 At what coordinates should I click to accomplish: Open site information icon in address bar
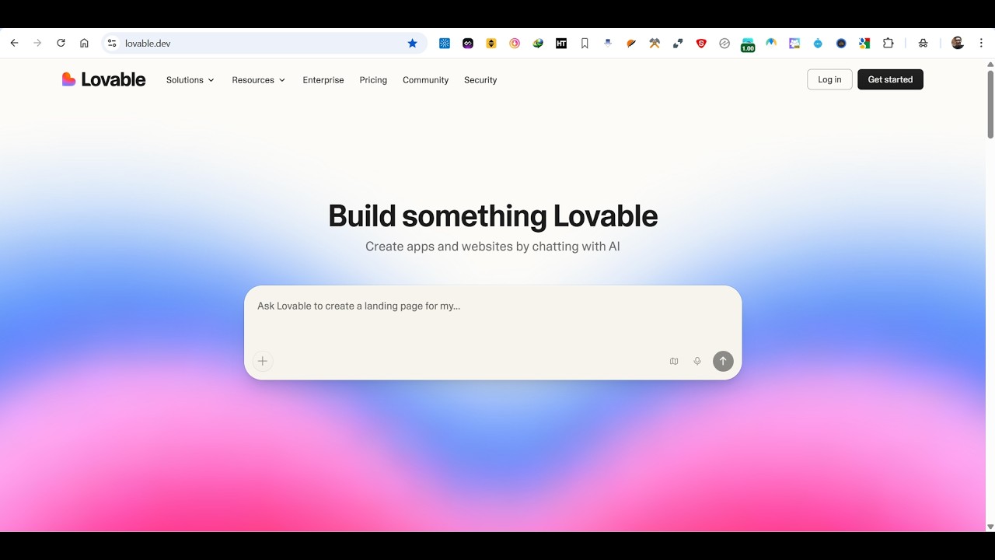pyautogui.click(x=112, y=44)
